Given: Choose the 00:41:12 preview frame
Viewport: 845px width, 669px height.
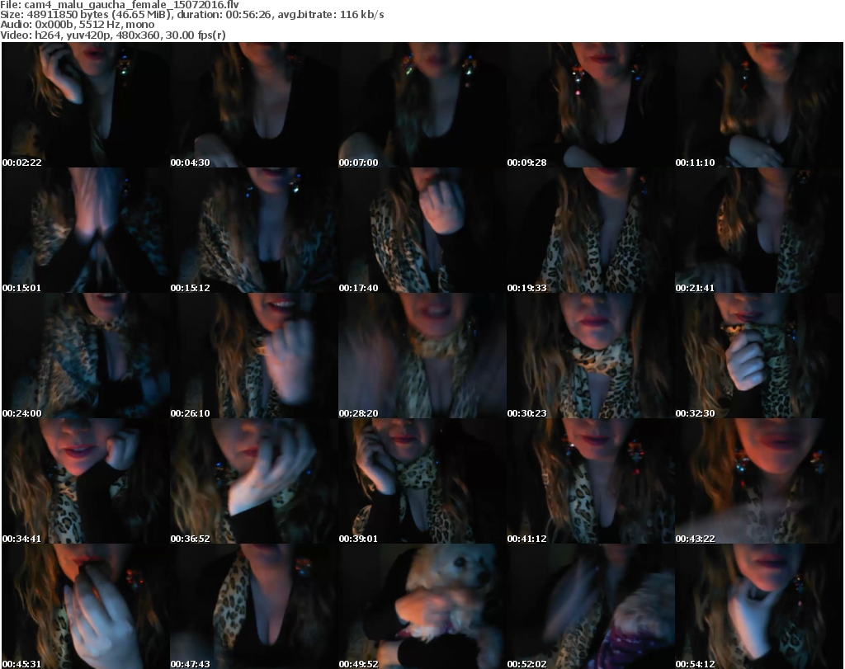Looking at the screenshot, I should point(591,481).
